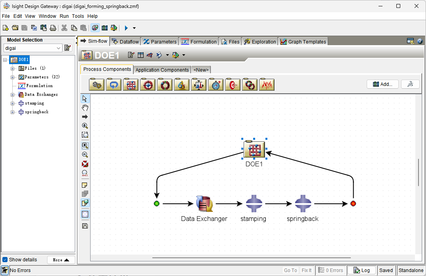Image resolution: width=426 pixels, height=276 pixels.
Task: Select the Monte Carlo roulette wheel component
Action: click(x=165, y=85)
